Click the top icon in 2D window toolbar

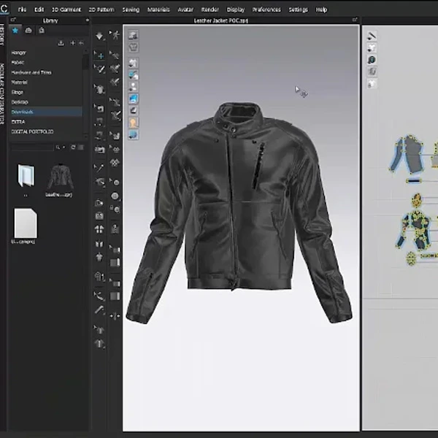click(x=372, y=36)
